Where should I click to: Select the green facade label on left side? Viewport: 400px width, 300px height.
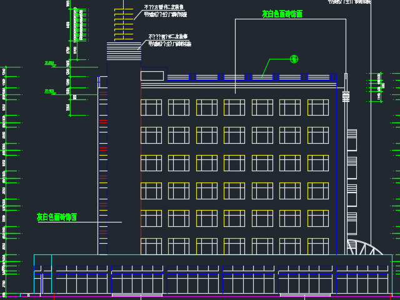pyautogui.click(x=56, y=217)
